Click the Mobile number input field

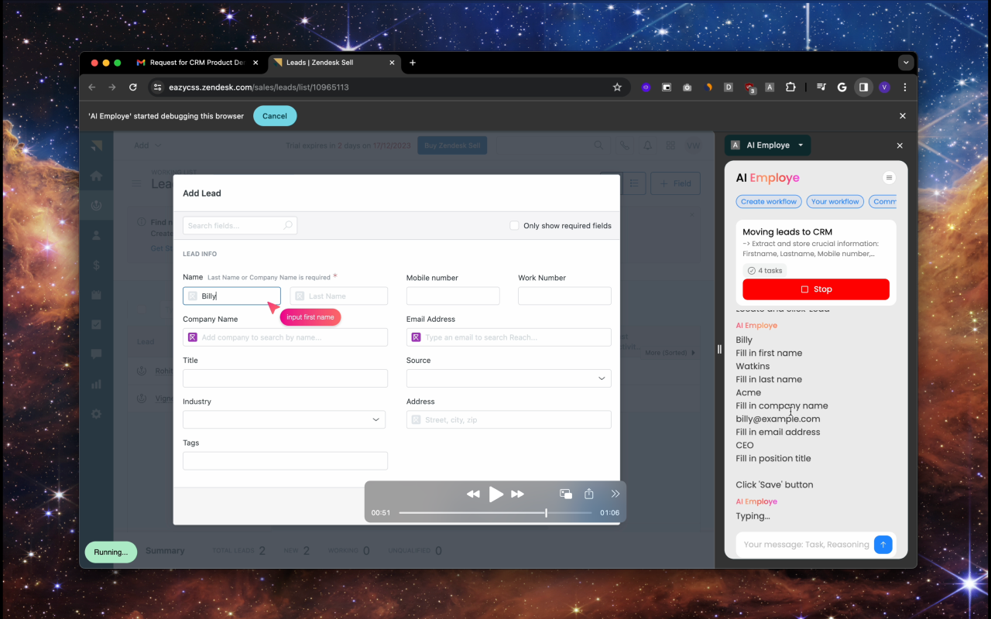pos(453,296)
